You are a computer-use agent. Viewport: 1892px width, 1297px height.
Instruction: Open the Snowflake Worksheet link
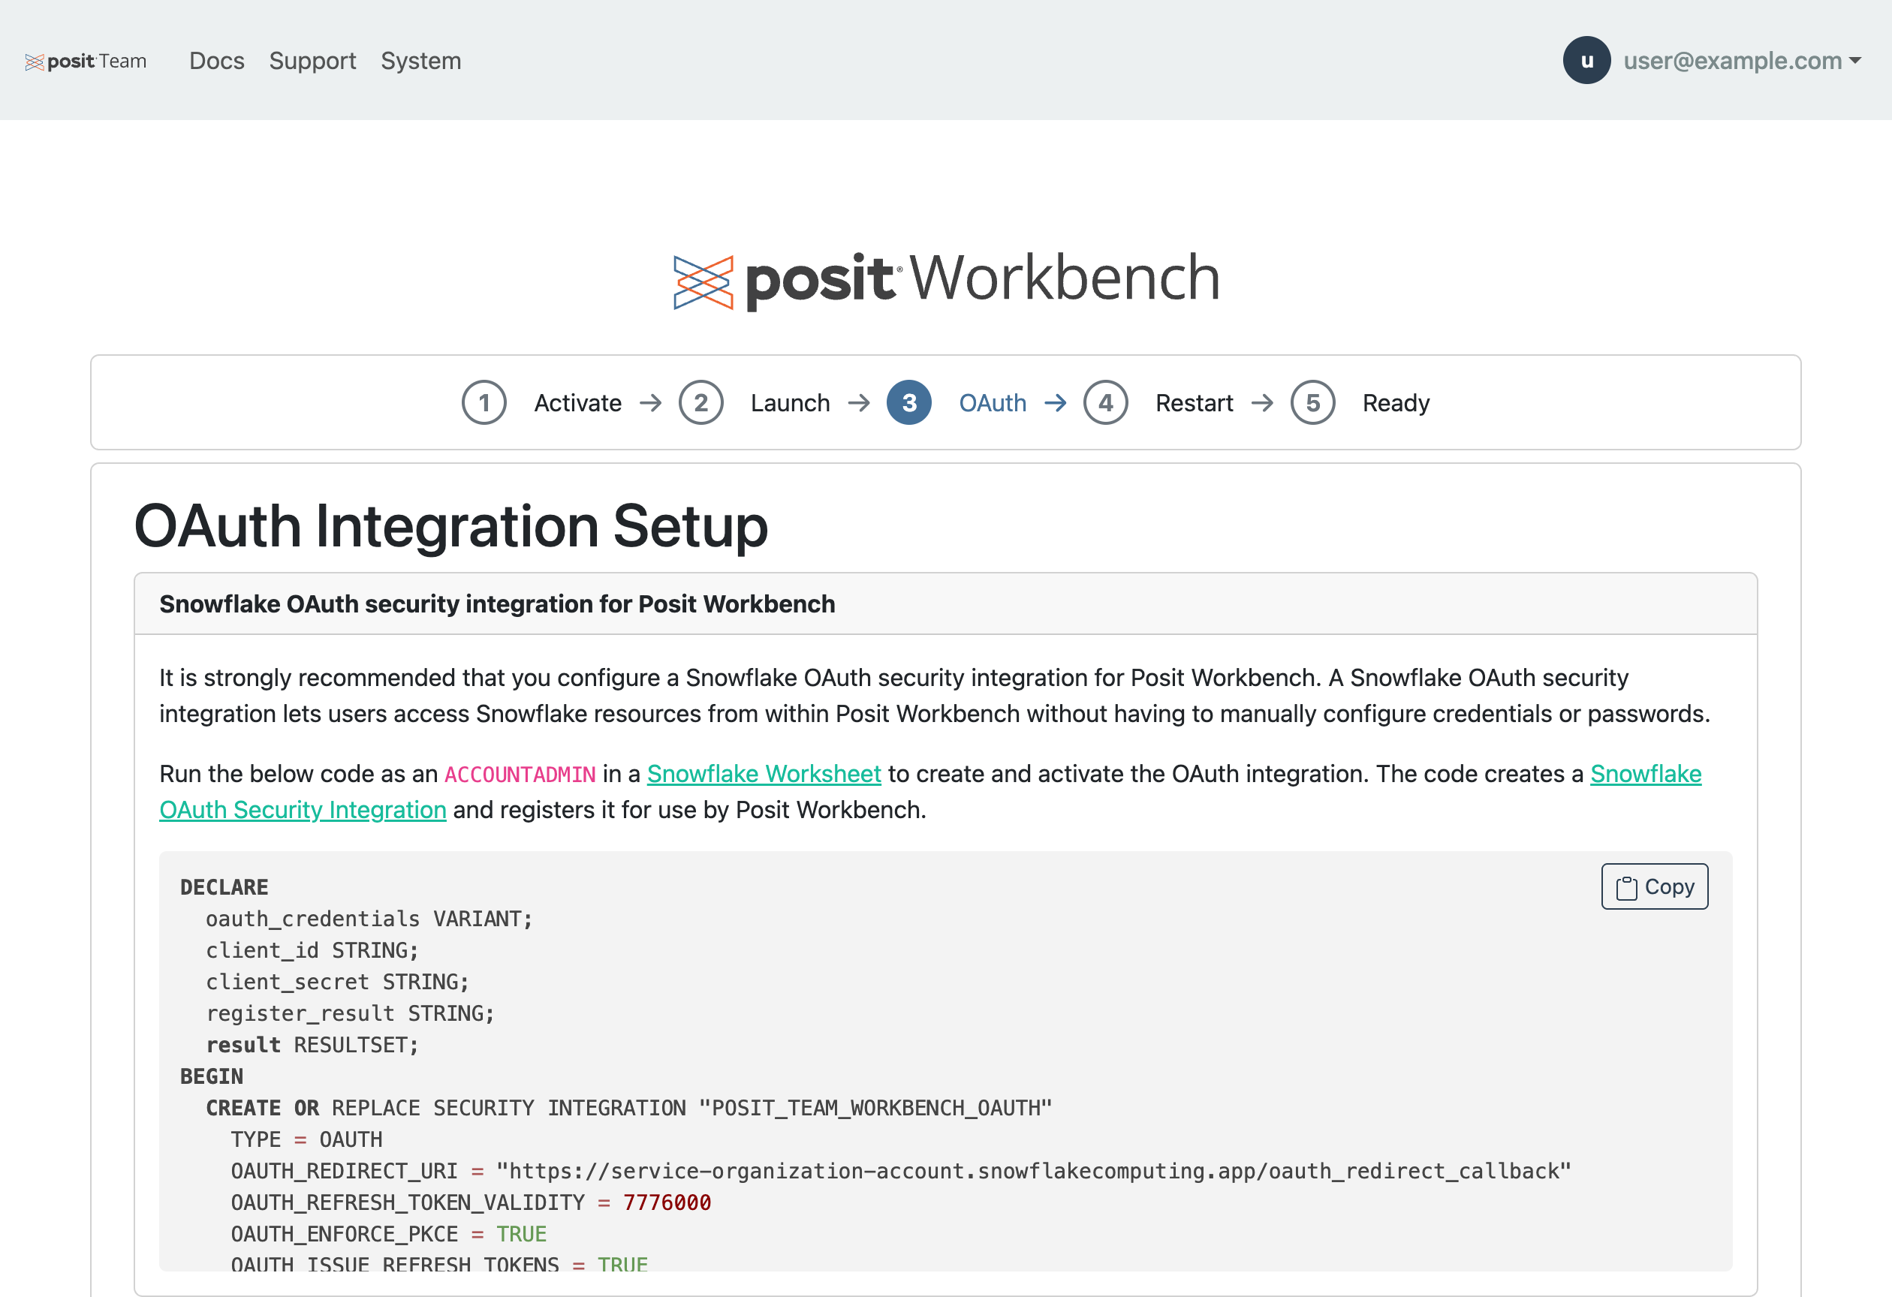click(x=764, y=774)
